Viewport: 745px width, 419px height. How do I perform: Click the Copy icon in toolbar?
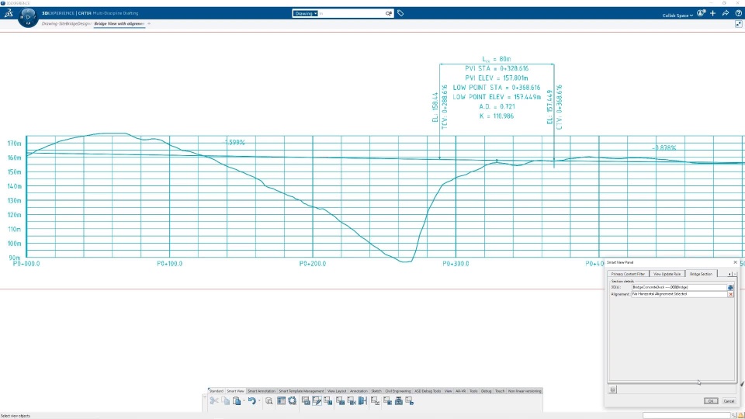pyautogui.click(x=226, y=401)
